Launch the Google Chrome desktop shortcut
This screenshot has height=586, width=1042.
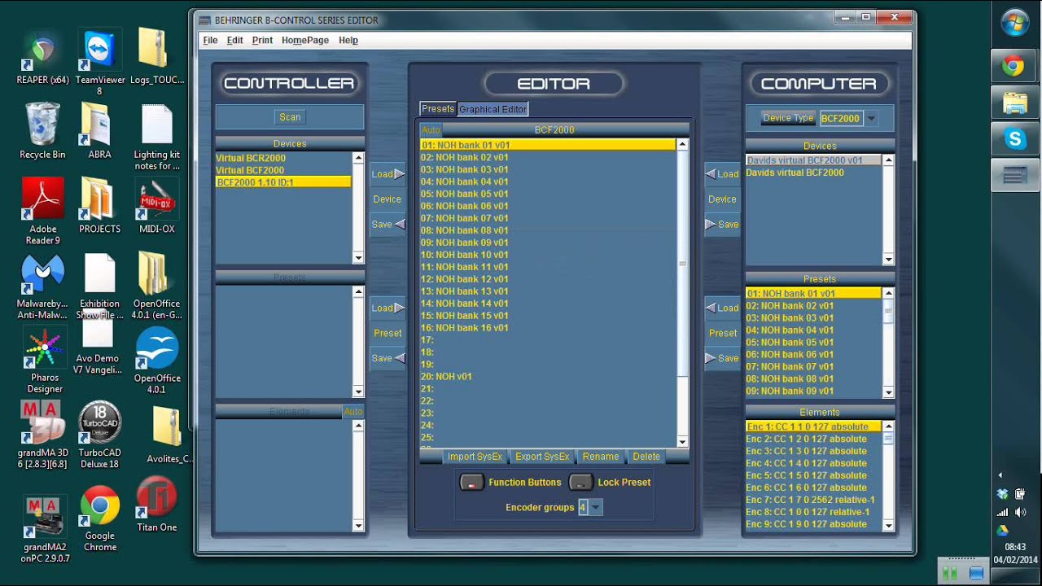(99, 518)
